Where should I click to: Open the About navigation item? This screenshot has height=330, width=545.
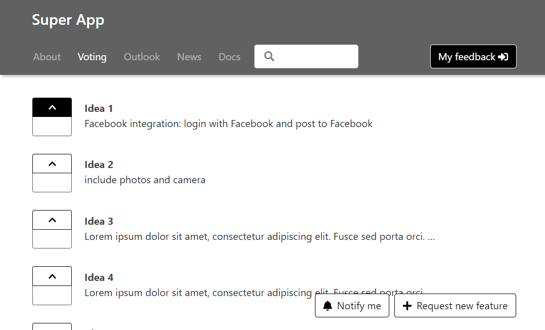click(47, 57)
